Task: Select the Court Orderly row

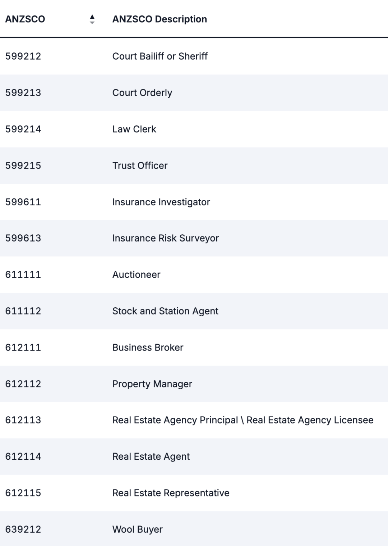Action: coord(194,93)
